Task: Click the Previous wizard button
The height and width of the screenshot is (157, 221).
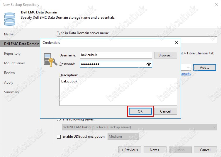Action: coord(130,150)
